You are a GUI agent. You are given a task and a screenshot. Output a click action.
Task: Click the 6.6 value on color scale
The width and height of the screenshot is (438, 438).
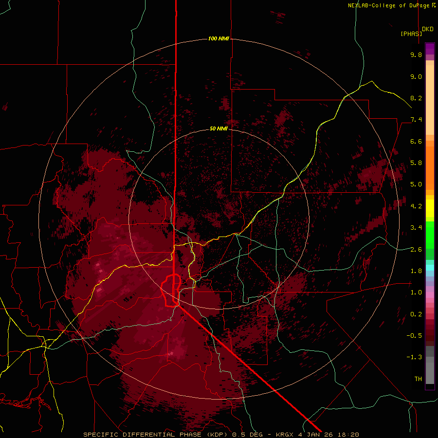click(x=416, y=141)
